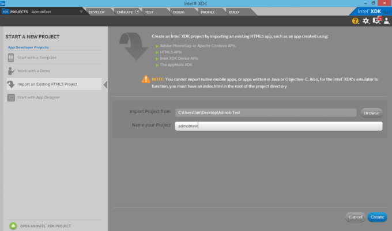Open settings gear icon
Viewport: 392px width, 231px height.
365,21
